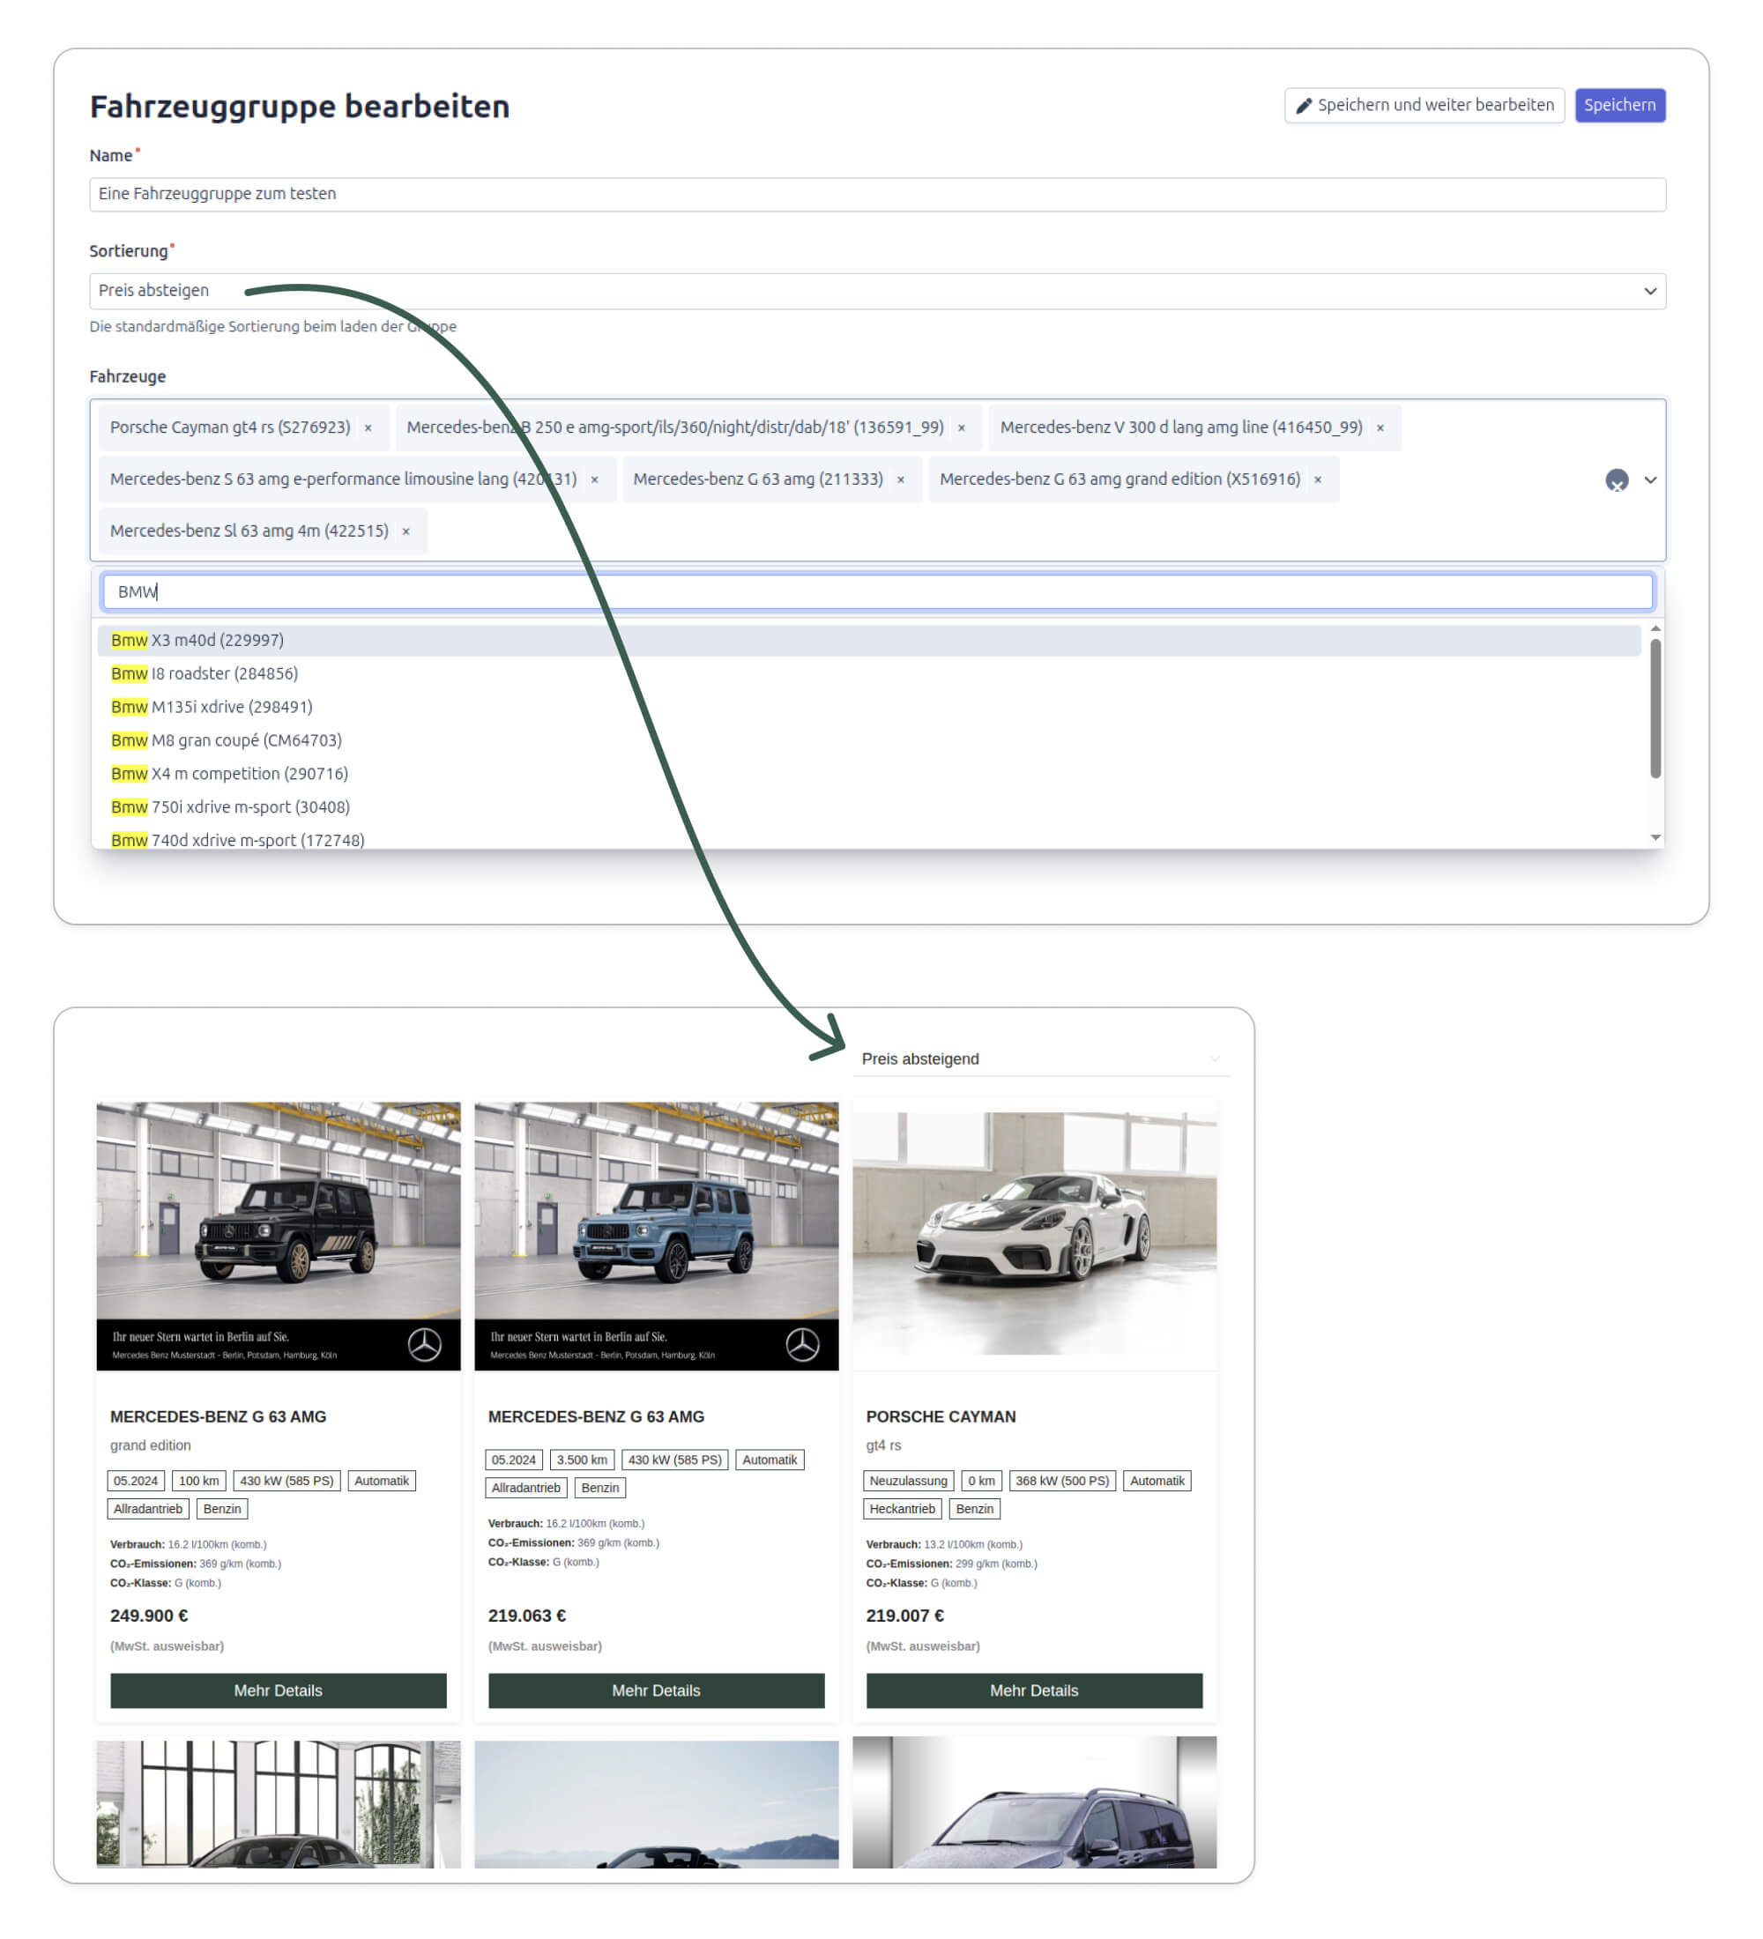Click scrollbar down arrow in vehicle list
The height and width of the screenshot is (1939, 1763).
pos(1655,837)
